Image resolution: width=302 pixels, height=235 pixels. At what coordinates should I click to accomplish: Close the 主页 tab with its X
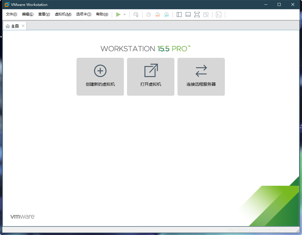click(x=23, y=26)
